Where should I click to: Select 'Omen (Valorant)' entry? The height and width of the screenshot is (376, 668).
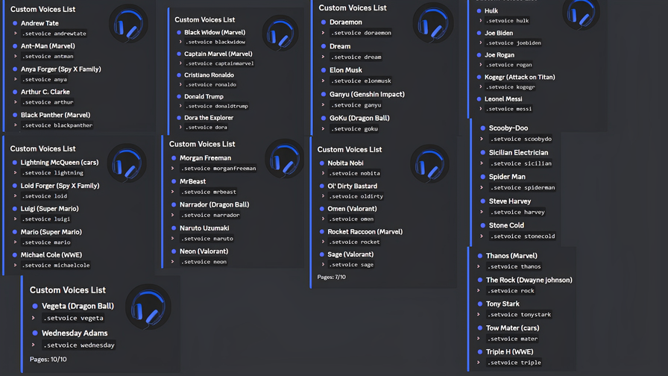(352, 208)
